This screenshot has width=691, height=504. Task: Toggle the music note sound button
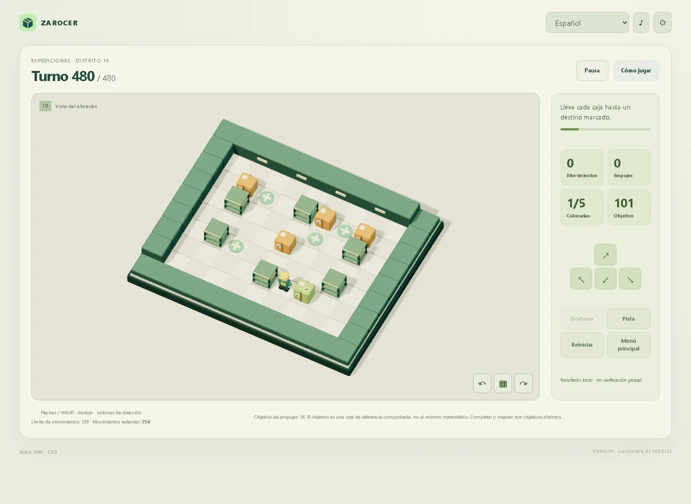coord(641,23)
